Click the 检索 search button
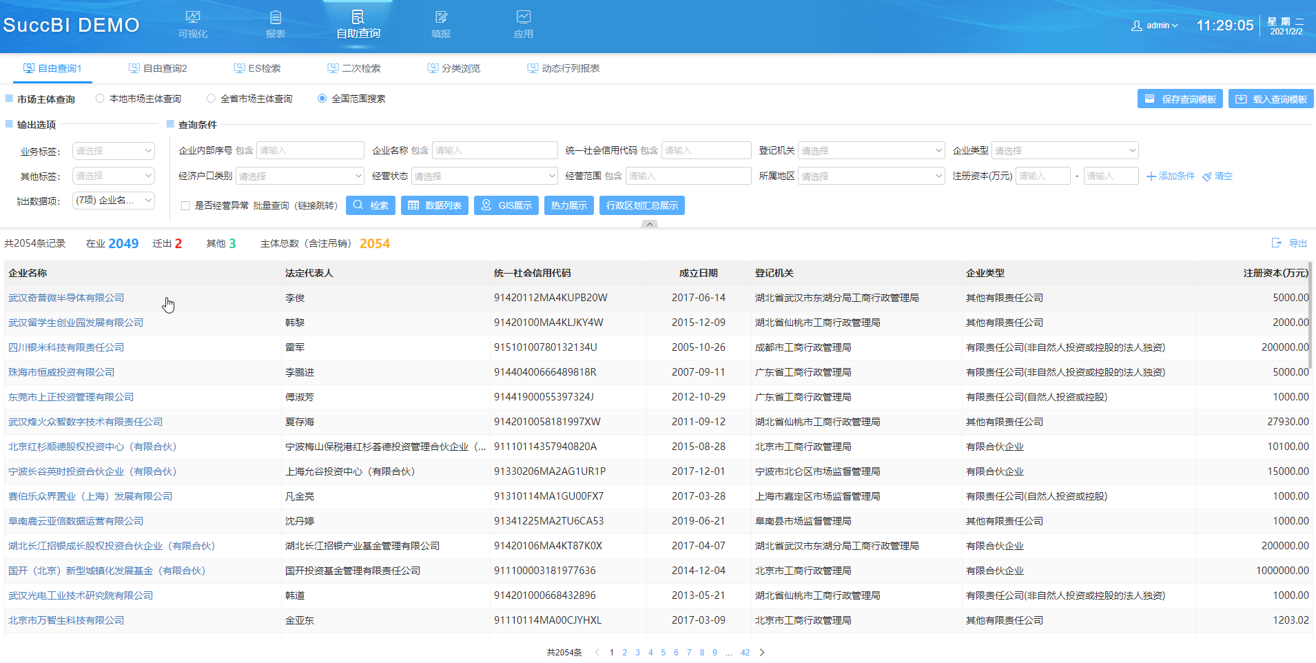Image resolution: width=1316 pixels, height=663 pixels. pyautogui.click(x=371, y=205)
